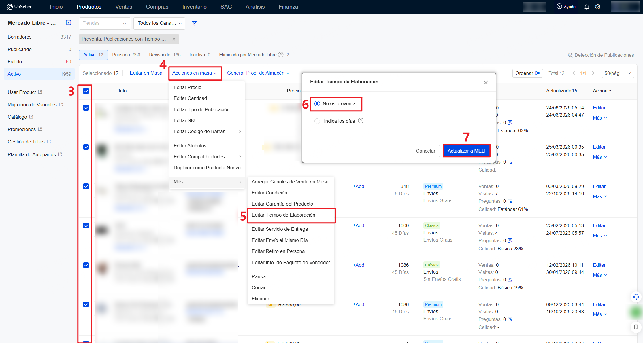Go to the previous page arrow
Screen dimensions: 643x343
click(x=574, y=73)
